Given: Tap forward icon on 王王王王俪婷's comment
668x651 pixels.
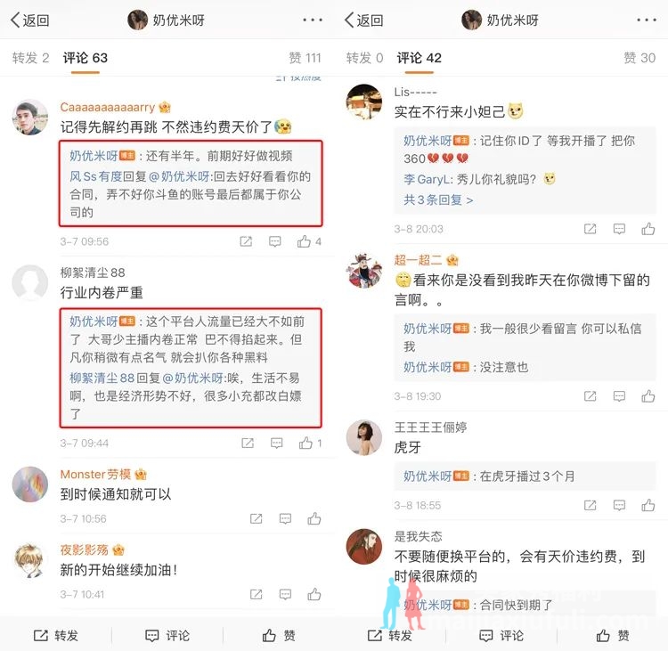Looking at the screenshot, I should (x=590, y=505).
